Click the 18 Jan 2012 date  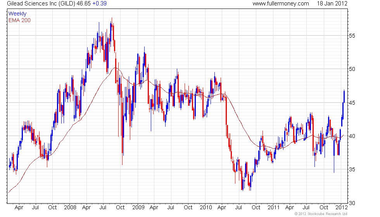click(x=332, y=3)
